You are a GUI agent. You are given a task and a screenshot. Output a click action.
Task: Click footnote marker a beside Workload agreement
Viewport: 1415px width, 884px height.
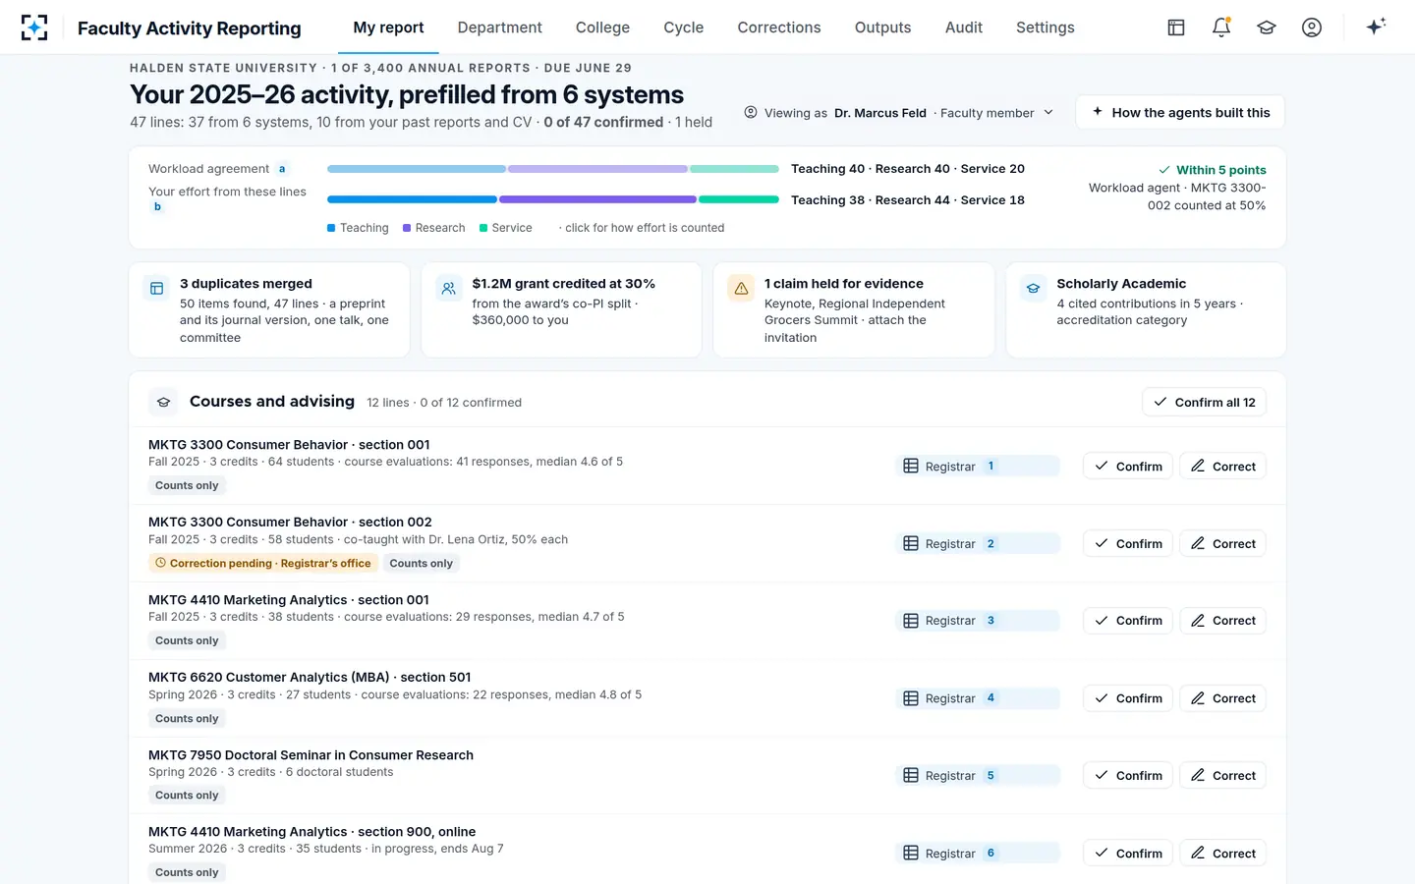pos(282,169)
